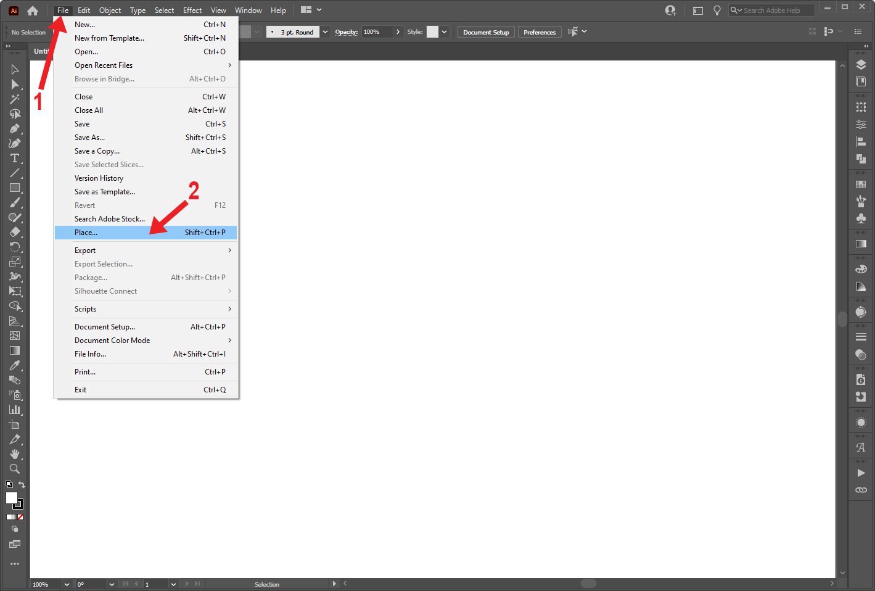The width and height of the screenshot is (875, 591).
Task: Expand the Scripts submenu
Action: [x=146, y=309]
